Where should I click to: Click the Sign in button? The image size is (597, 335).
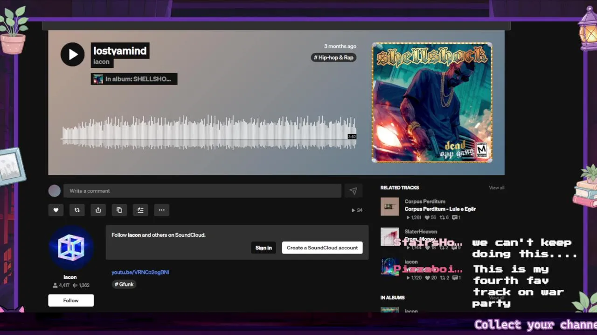pos(264,248)
